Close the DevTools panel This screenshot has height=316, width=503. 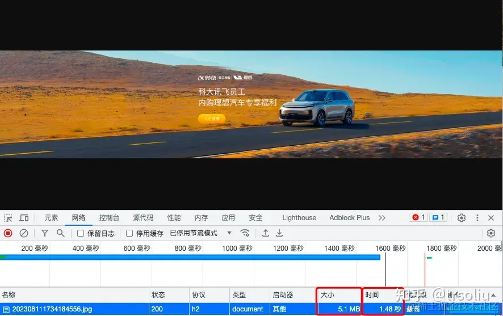coord(491,218)
